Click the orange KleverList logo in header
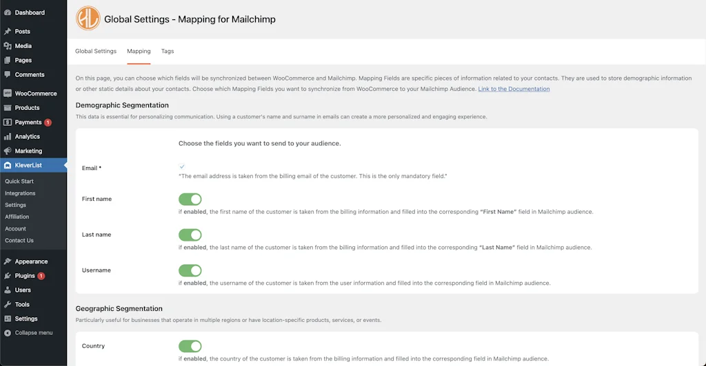706x366 pixels. tap(88, 19)
